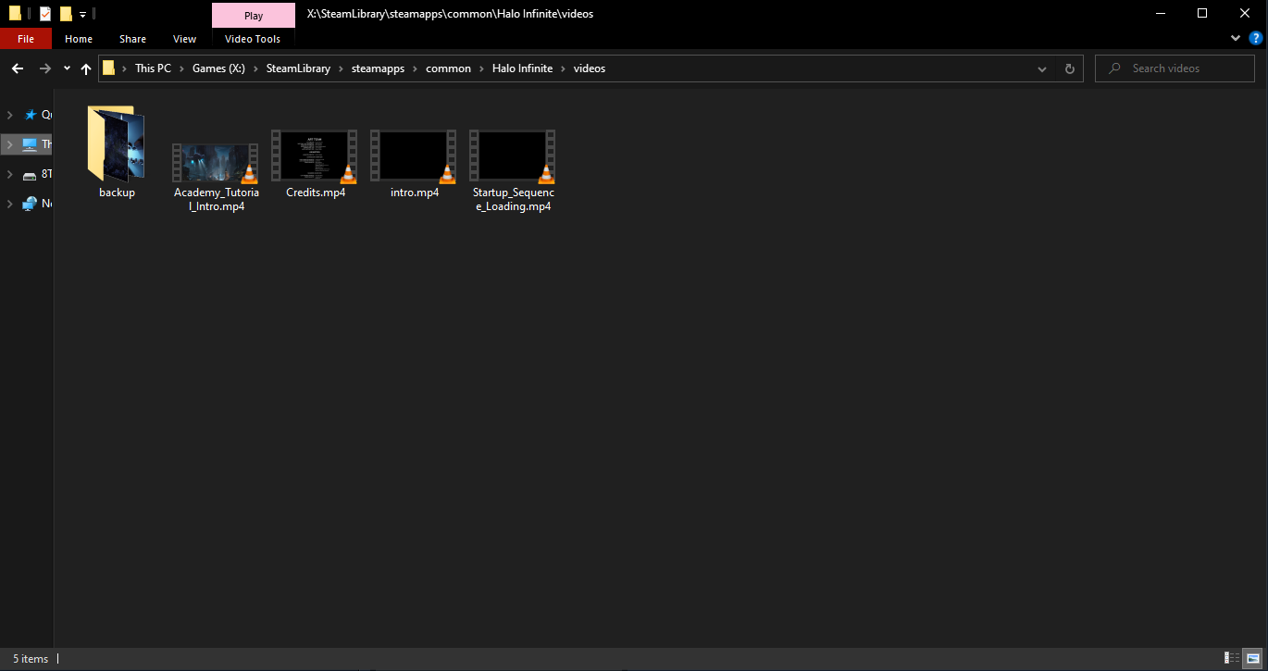
Task: Switch to Large icons view in the status bar
Action: coord(1252,658)
